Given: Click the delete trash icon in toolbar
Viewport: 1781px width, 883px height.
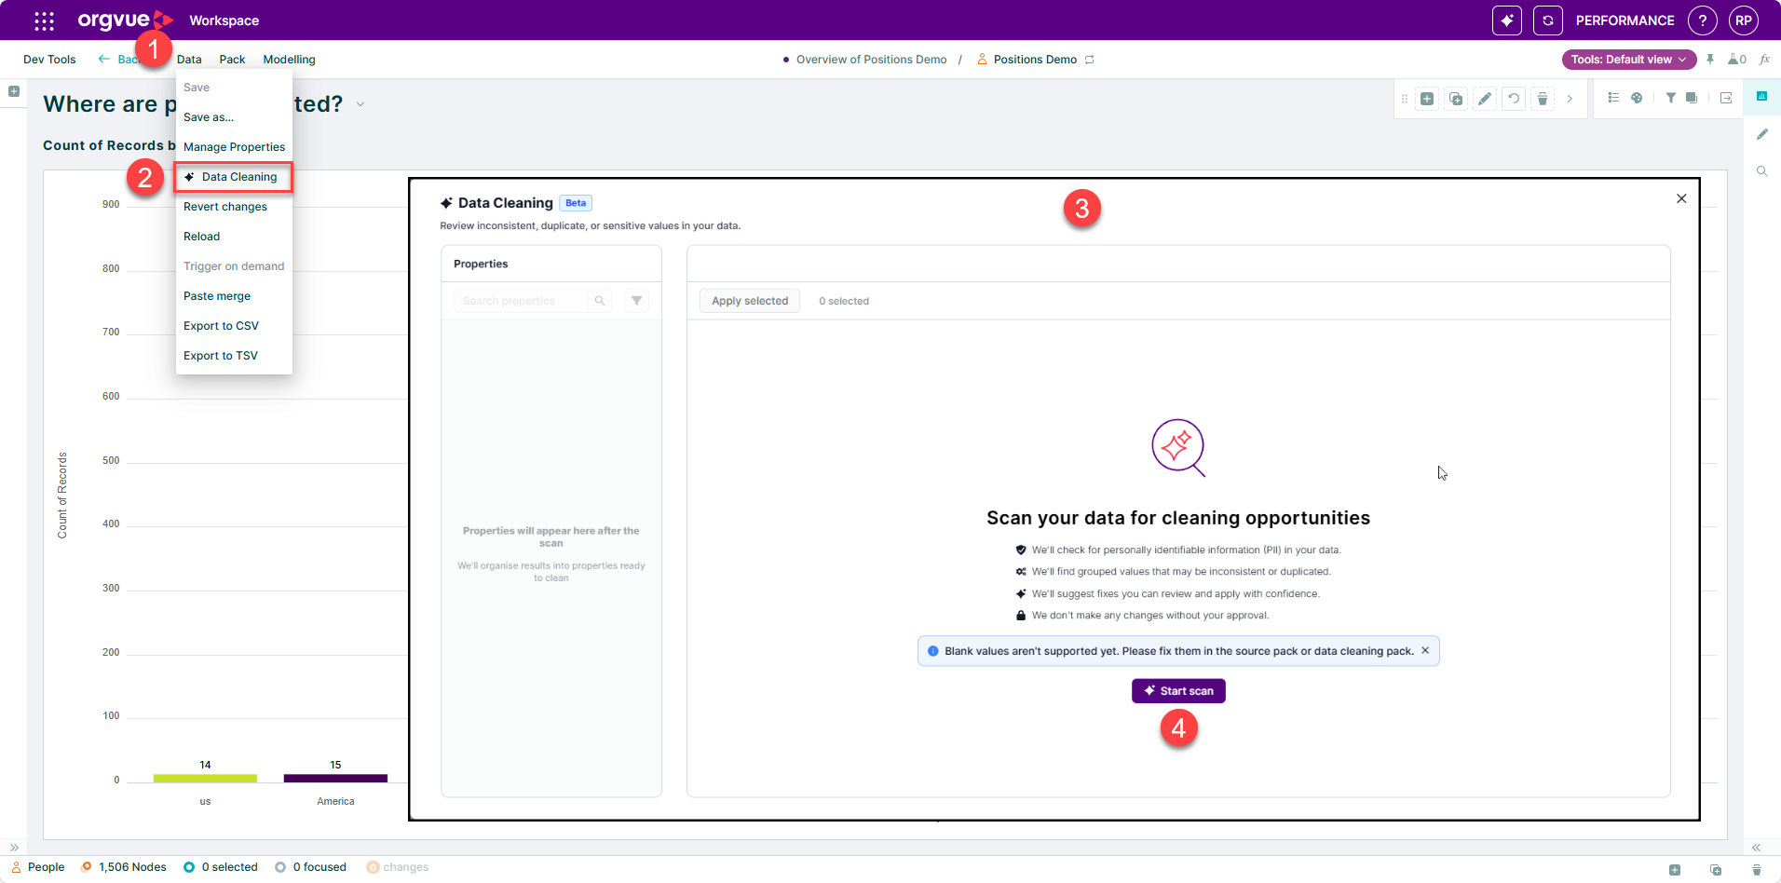Looking at the screenshot, I should pos(1543,99).
